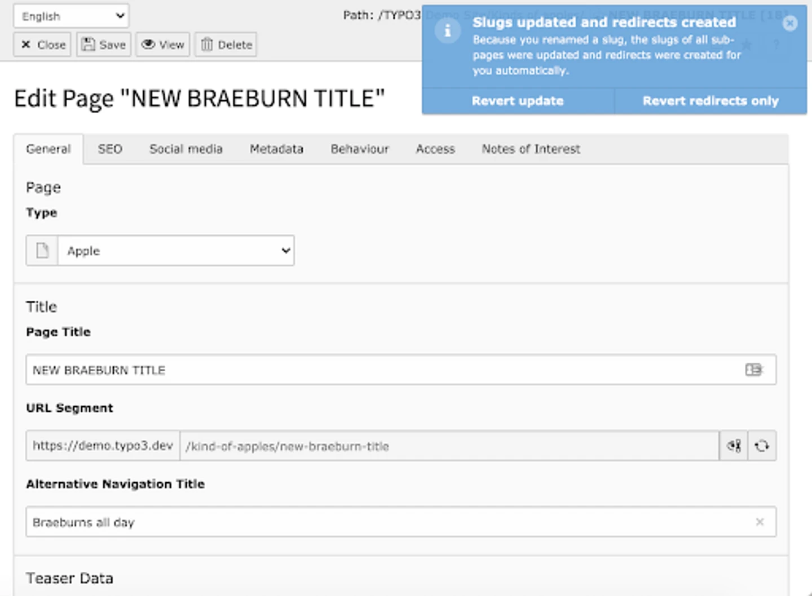Viewport: 812px width, 596px height.
Task: Click the page type document icon
Action: [42, 251]
